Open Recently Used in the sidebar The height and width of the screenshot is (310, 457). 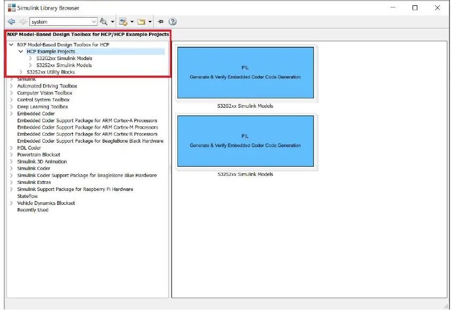32,210
